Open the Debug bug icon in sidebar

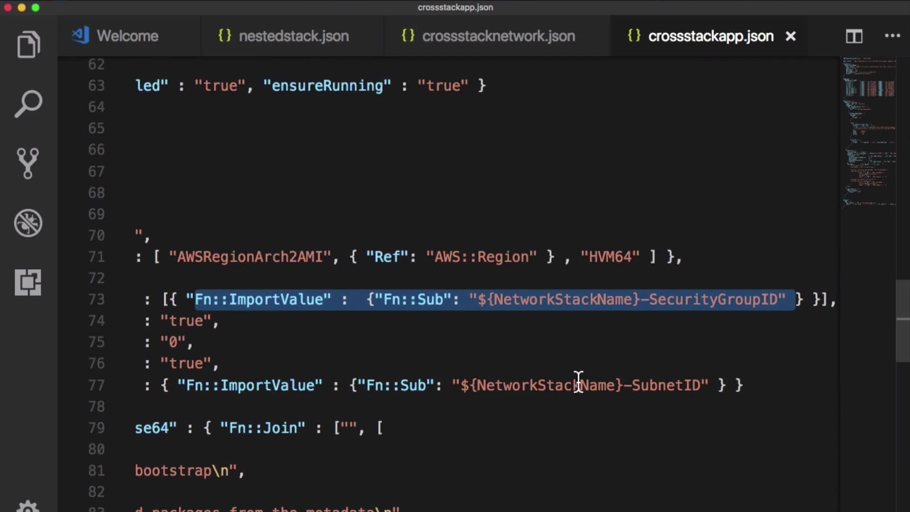[x=28, y=223]
